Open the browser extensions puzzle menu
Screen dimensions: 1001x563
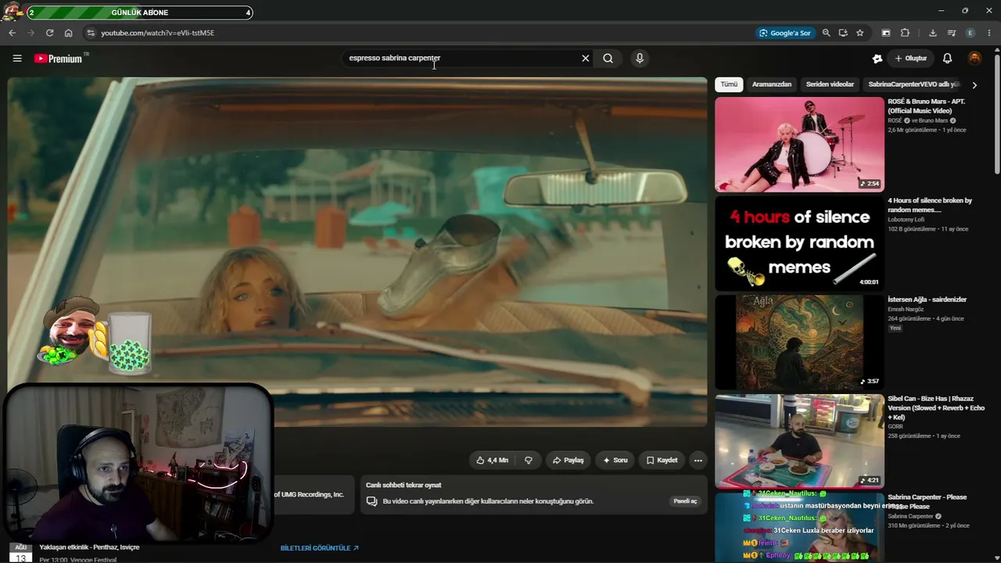point(905,33)
